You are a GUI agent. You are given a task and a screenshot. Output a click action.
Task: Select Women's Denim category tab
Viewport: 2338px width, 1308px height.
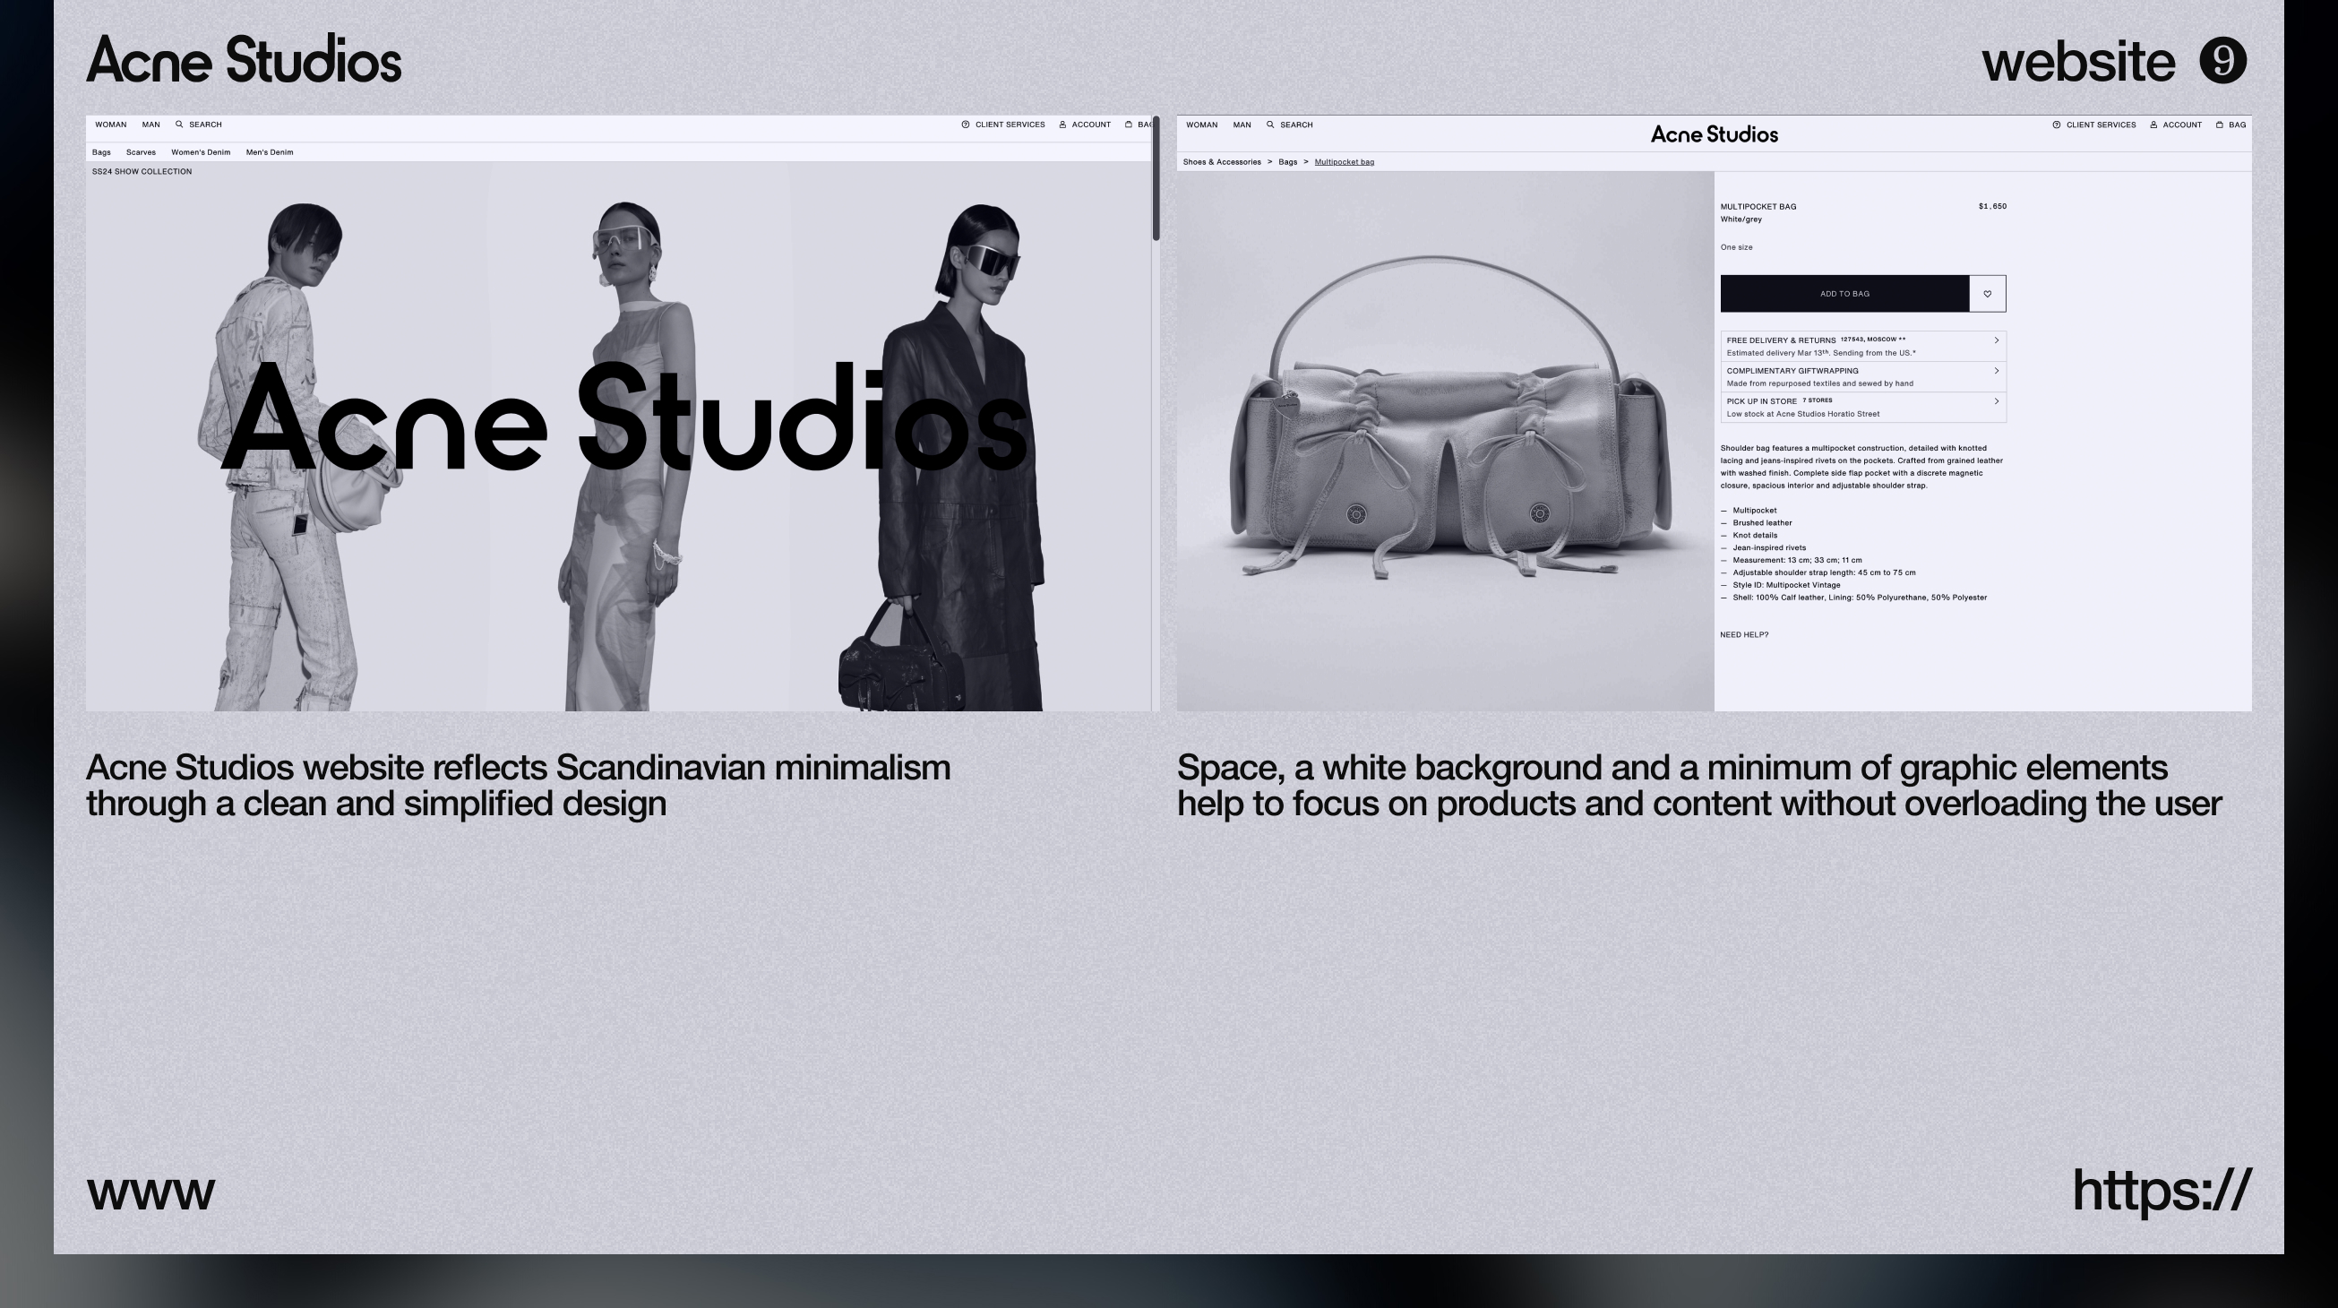201,152
